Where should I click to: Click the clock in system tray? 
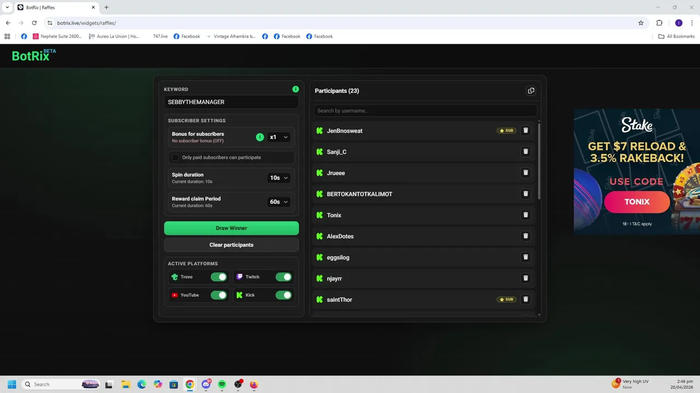[681, 384]
